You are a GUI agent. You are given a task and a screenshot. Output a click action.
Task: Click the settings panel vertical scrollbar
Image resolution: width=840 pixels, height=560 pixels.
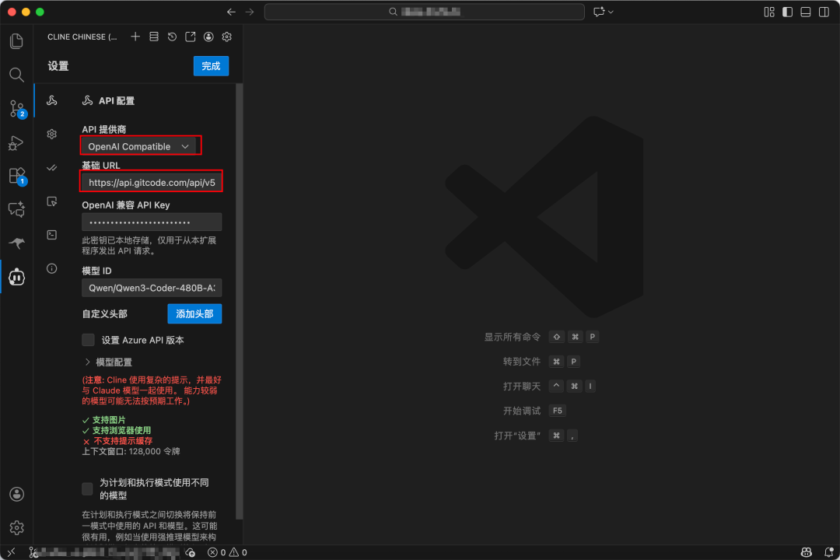pos(239,300)
